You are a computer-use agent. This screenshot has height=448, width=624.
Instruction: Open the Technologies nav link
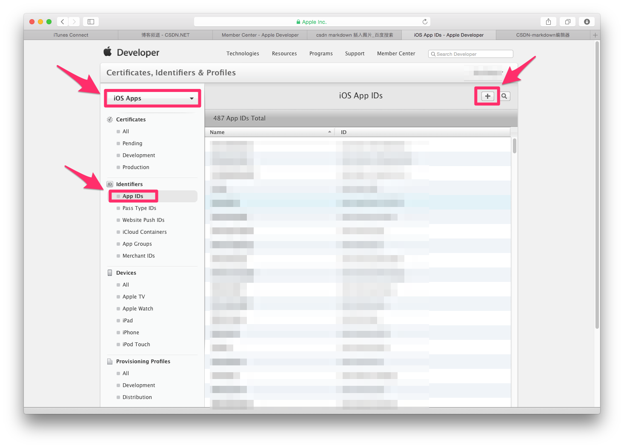click(x=243, y=54)
